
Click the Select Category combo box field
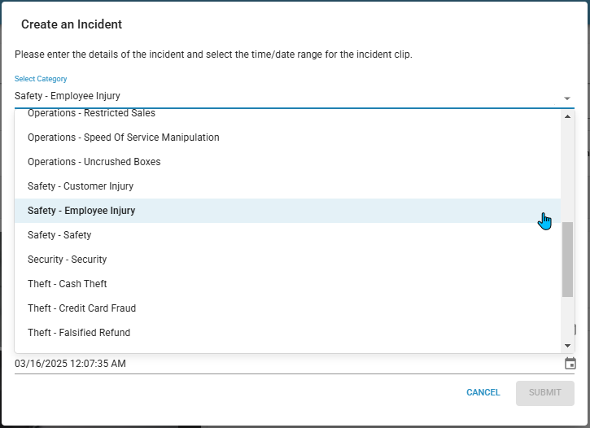pyautogui.click(x=295, y=96)
